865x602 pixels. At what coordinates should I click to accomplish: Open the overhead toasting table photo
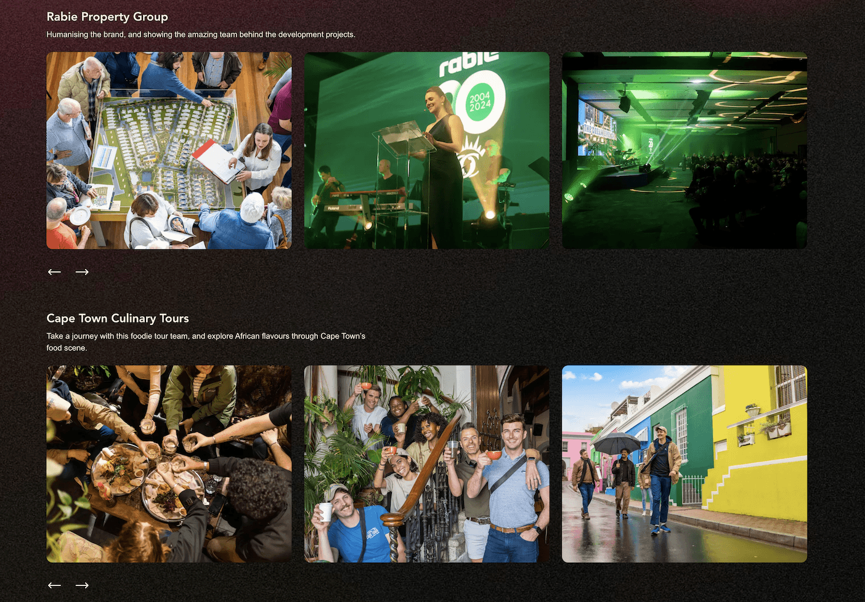(x=169, y=464)
